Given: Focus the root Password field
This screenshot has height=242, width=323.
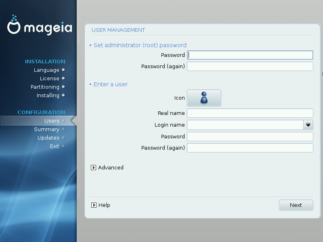Looking at the screenshot, I should coord(250,55).
